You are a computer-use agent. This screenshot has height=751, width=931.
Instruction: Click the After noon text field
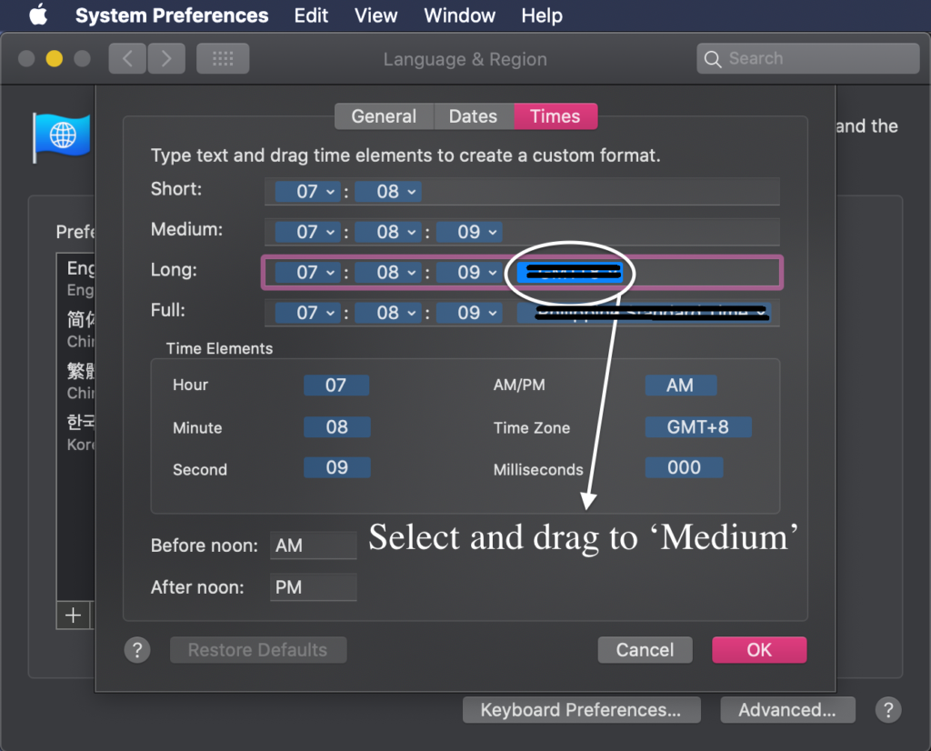coord(314,587)
